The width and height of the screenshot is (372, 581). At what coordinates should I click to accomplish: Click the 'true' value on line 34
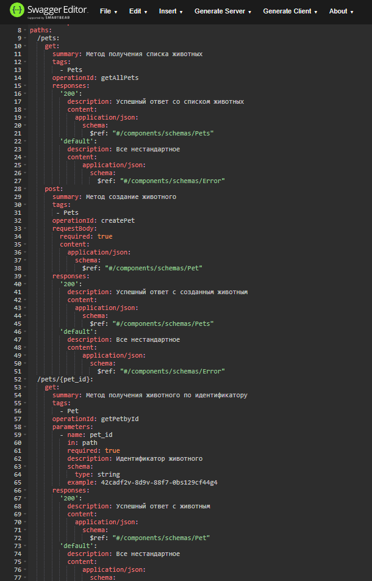[105, 237]
